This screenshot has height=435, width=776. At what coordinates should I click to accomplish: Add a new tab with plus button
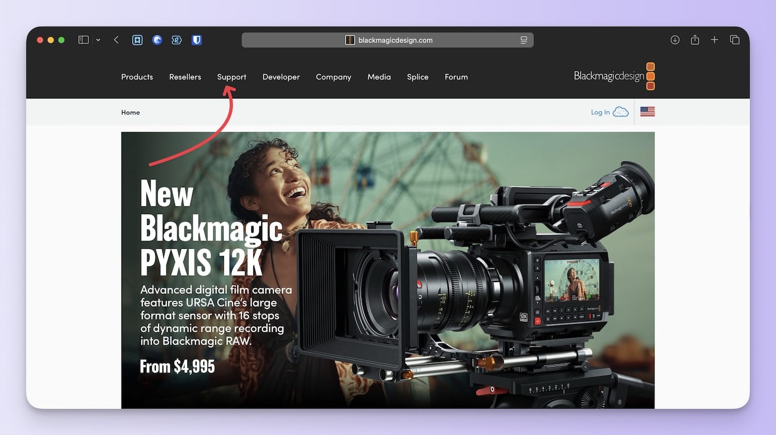(714, 40)
